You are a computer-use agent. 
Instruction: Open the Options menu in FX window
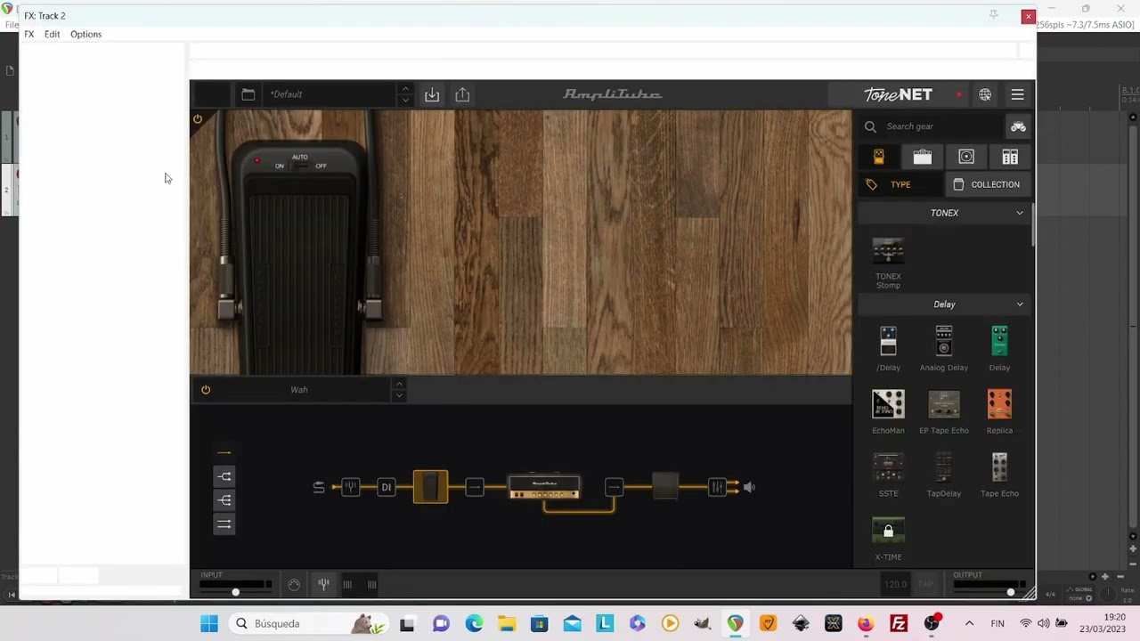(85, 34)
